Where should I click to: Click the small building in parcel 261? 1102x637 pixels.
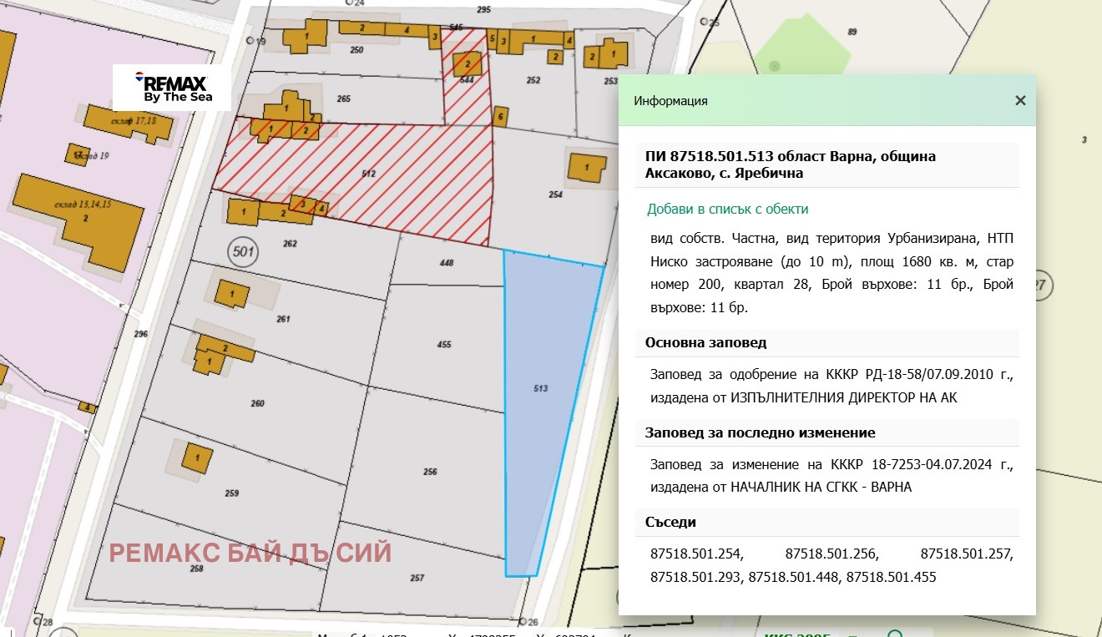click(232, 295)
